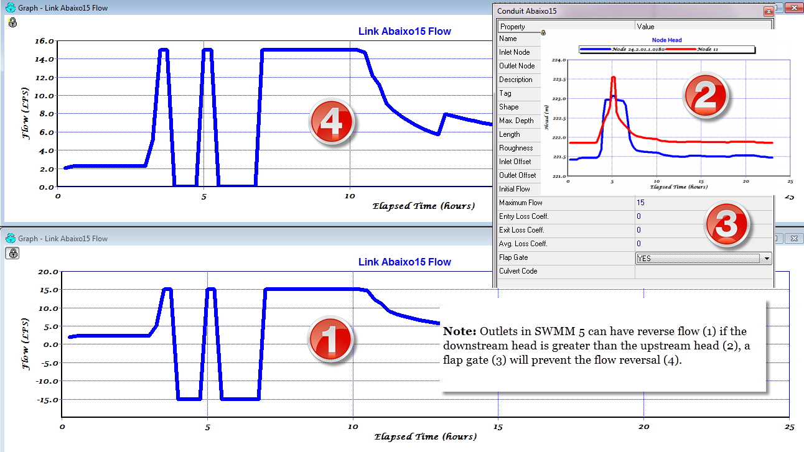Select the Avg. Loss Coeff. value field
Viewport: 804px width, 452px height.
(638, 243)
